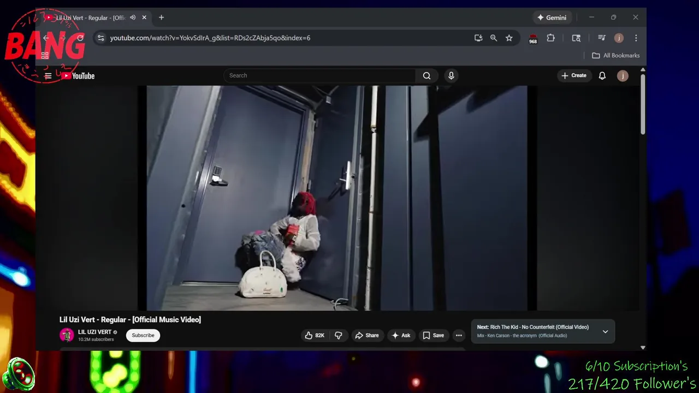Open more actions three-dot menu

459,335
